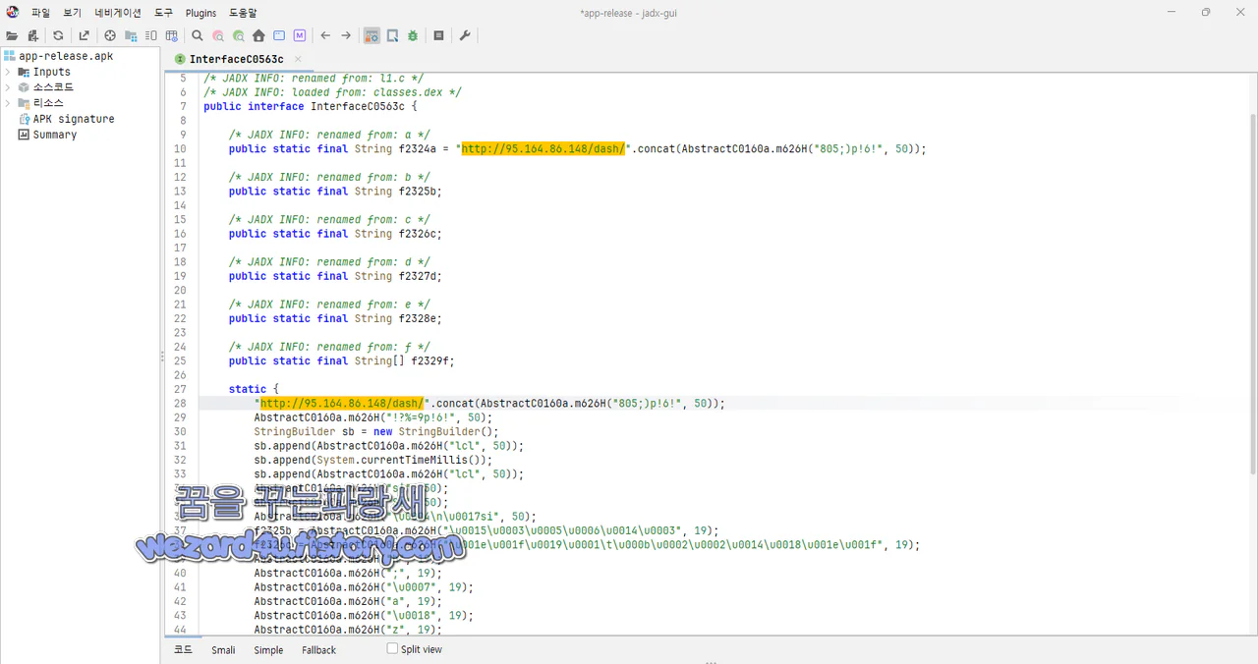The width and height of the screenshot is (1258, 664).
Task: Open the 파일 menu
Action: (40, 13)
